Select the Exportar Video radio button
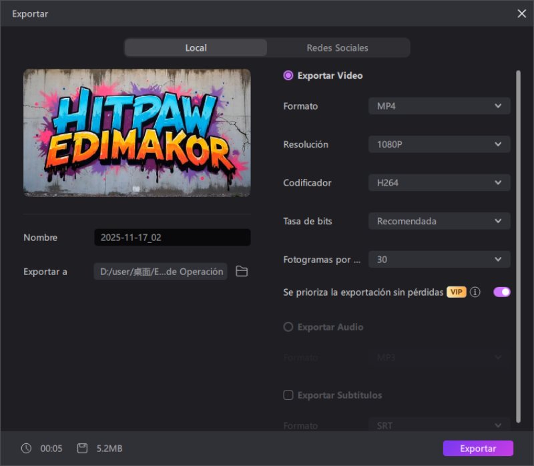 (288, 75)
